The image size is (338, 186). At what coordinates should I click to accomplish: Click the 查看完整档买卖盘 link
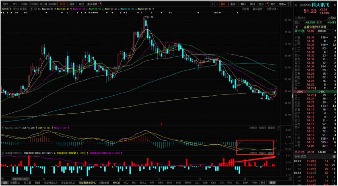point(315,27)
